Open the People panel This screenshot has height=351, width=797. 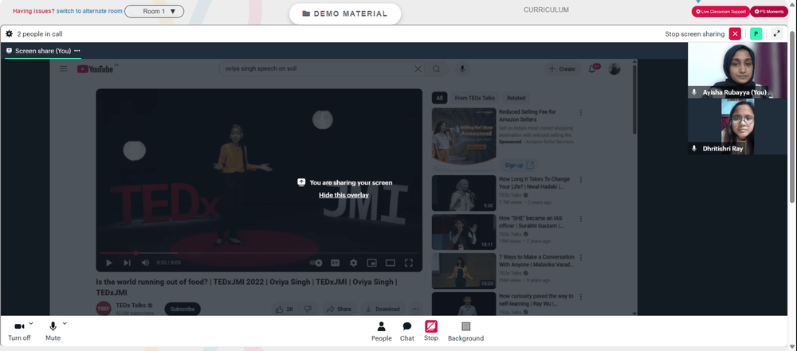382,331
